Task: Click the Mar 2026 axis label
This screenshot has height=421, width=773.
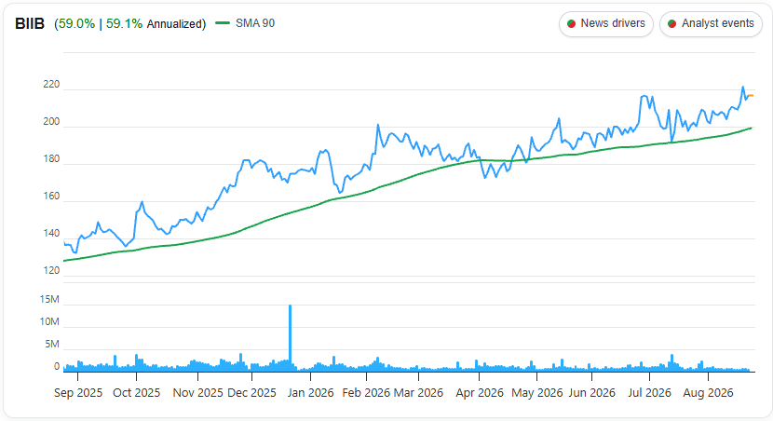Action: pos(418,393)
